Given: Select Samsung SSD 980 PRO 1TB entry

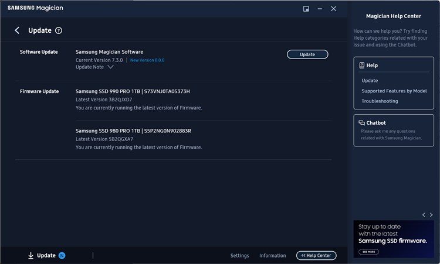Looking at the screenshot, I should tap(133, 131).
